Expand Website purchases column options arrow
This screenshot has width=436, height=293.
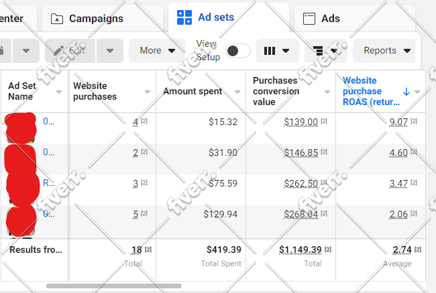click(x=148, y=92)
